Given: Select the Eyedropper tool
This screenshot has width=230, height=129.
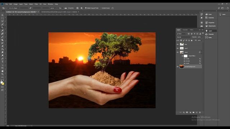Looking at the screenshot, I should pos(3,30).
